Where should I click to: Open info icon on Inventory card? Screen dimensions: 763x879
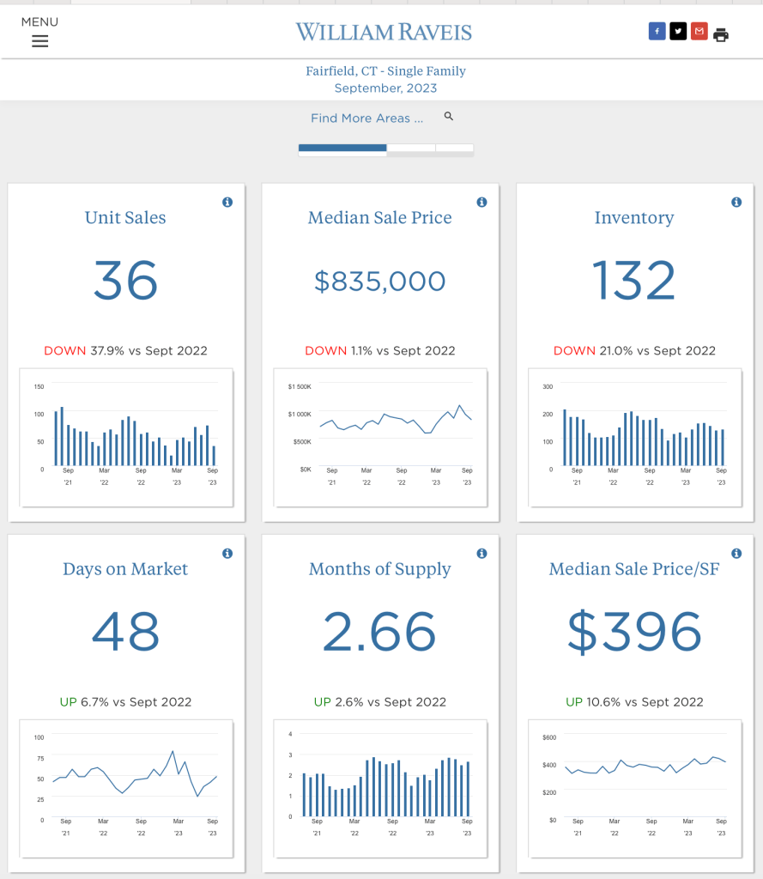736,203
